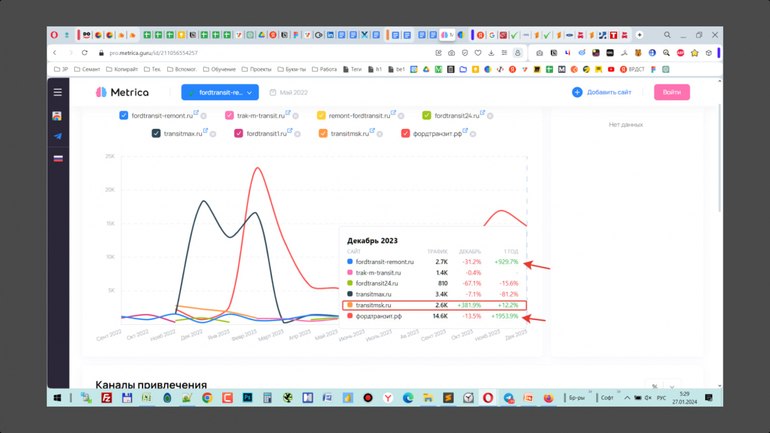This screenshot has height=433, width=770.
Task: Open Firefox from the taskbar
Action: [x=548, y=398]
